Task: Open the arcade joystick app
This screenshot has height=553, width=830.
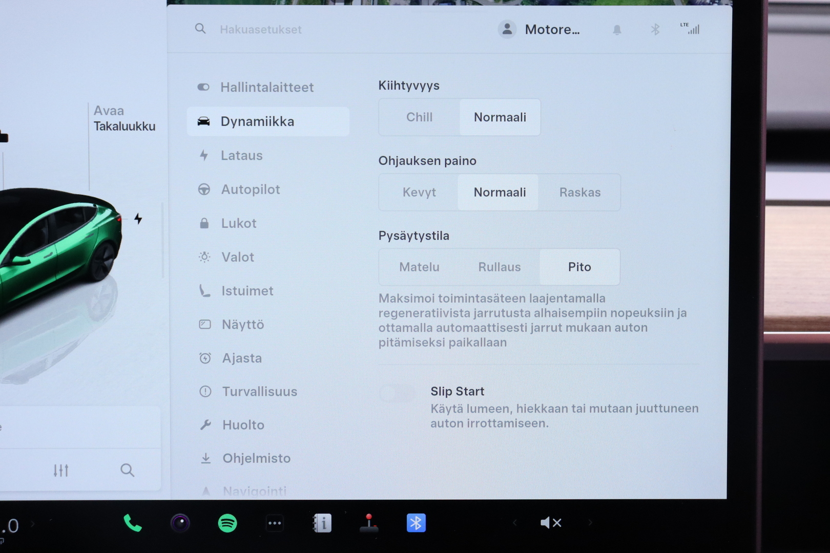Action: 369,523
